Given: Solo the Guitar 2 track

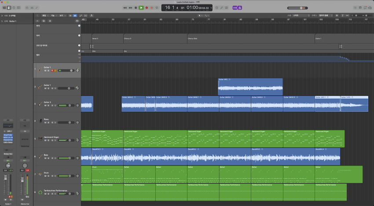Looking at the screenshot, I should click(48, 106).
